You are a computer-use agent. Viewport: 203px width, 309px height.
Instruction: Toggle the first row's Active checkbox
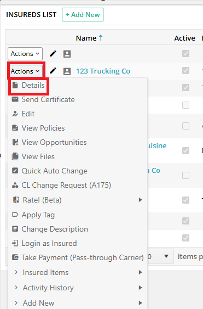[x=185, y=53]
